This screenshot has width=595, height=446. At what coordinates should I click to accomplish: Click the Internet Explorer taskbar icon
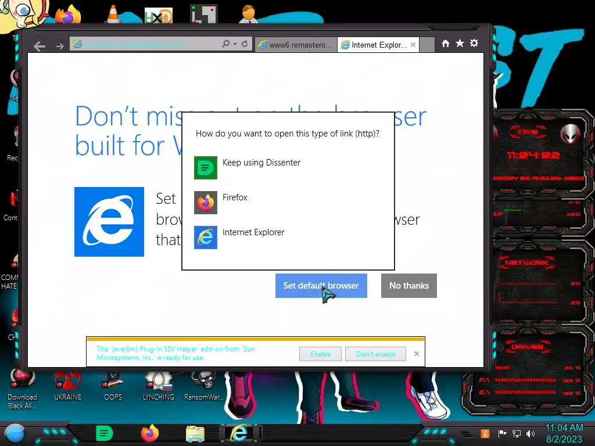coord(239,433)
